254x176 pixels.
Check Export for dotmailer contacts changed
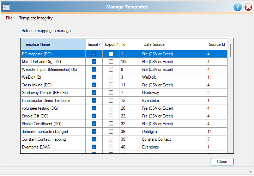tap(111, 132)
